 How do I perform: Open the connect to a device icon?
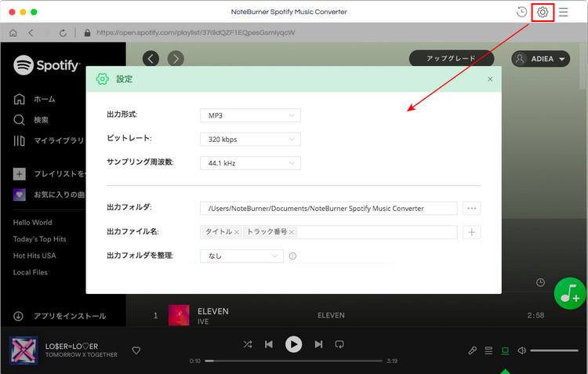[x=505, y=350]
